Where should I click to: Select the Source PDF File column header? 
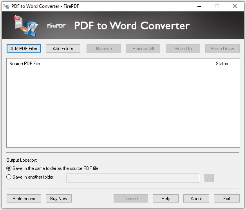[x=105, y=64]
